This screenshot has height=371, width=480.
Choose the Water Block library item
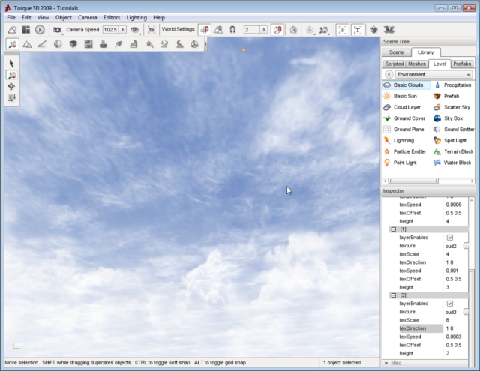pos(457,163)
